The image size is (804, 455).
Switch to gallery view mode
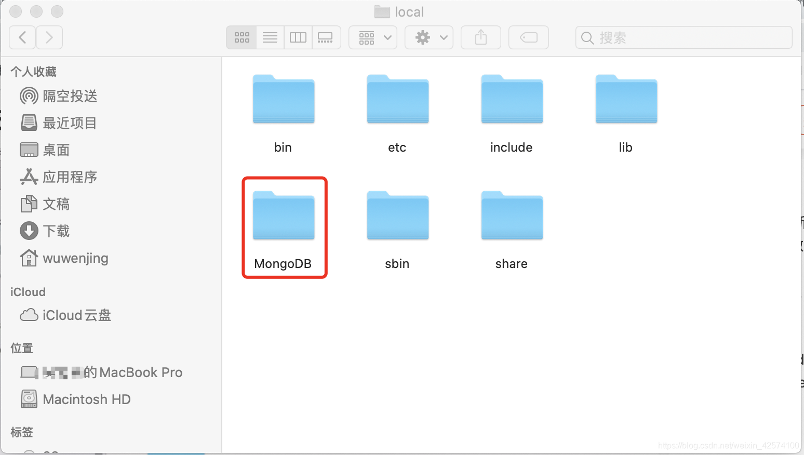click(326, 37)
